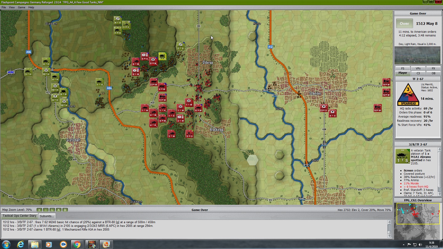This screenshot has height=249, width=443.
Task: Select the red 6 L M infantry counter
Action: 136,72
